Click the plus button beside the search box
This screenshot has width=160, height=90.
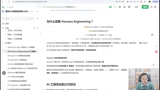tap(38, 18)
